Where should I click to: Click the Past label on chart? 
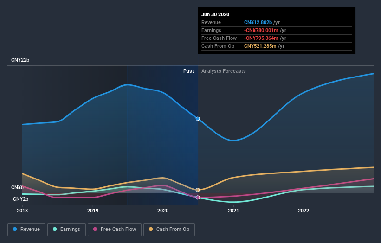[x=188, y=71]
